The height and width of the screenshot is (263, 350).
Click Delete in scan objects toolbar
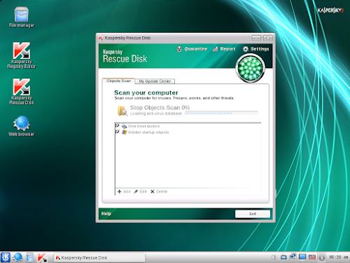(162, 191)
